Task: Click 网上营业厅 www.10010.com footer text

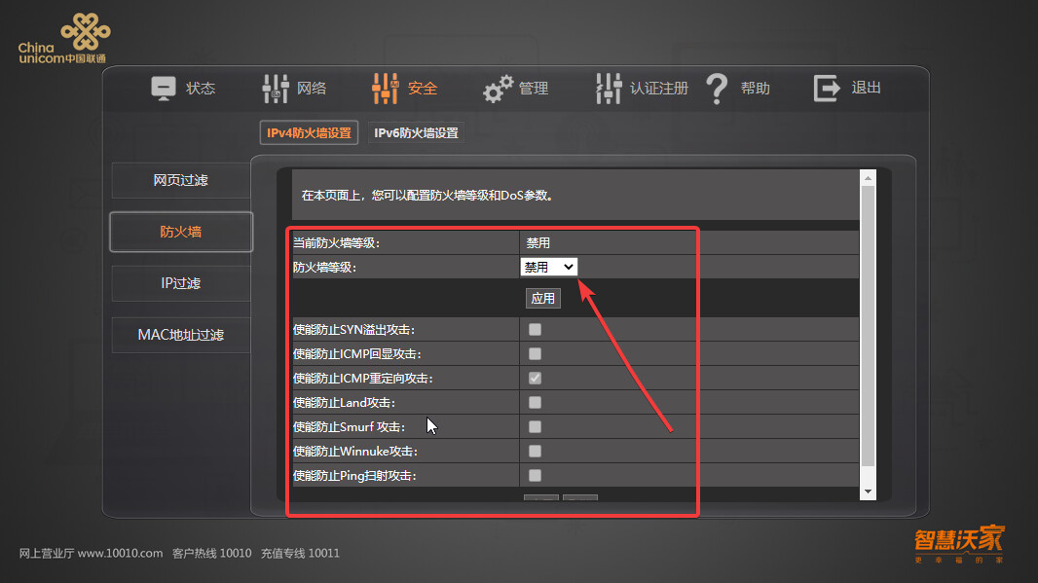Action: point(91,553)
